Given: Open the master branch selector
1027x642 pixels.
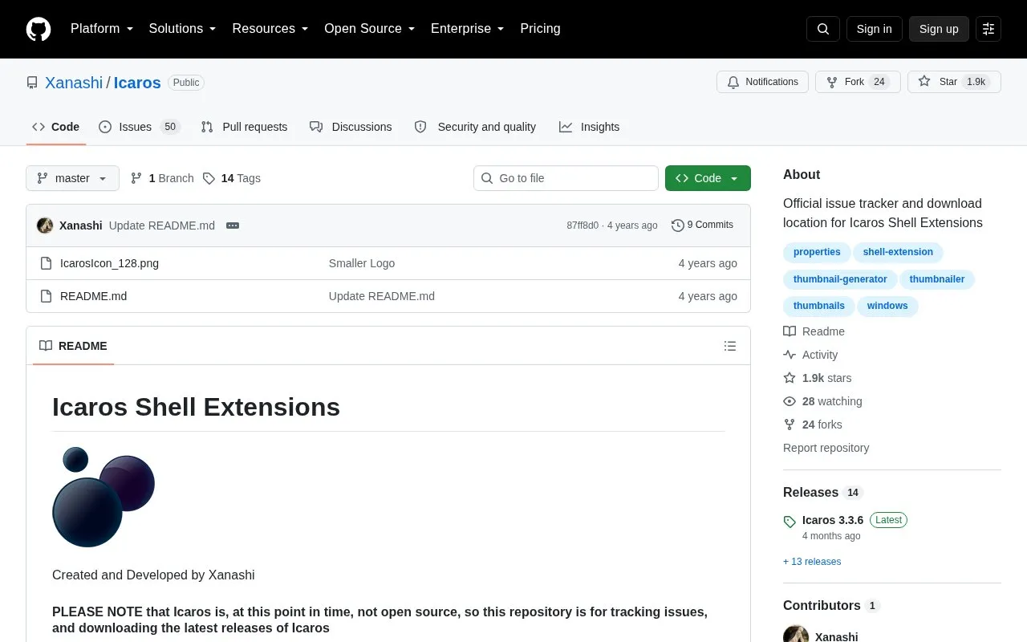Looking at the screenshot, I should tap(72, 178).
